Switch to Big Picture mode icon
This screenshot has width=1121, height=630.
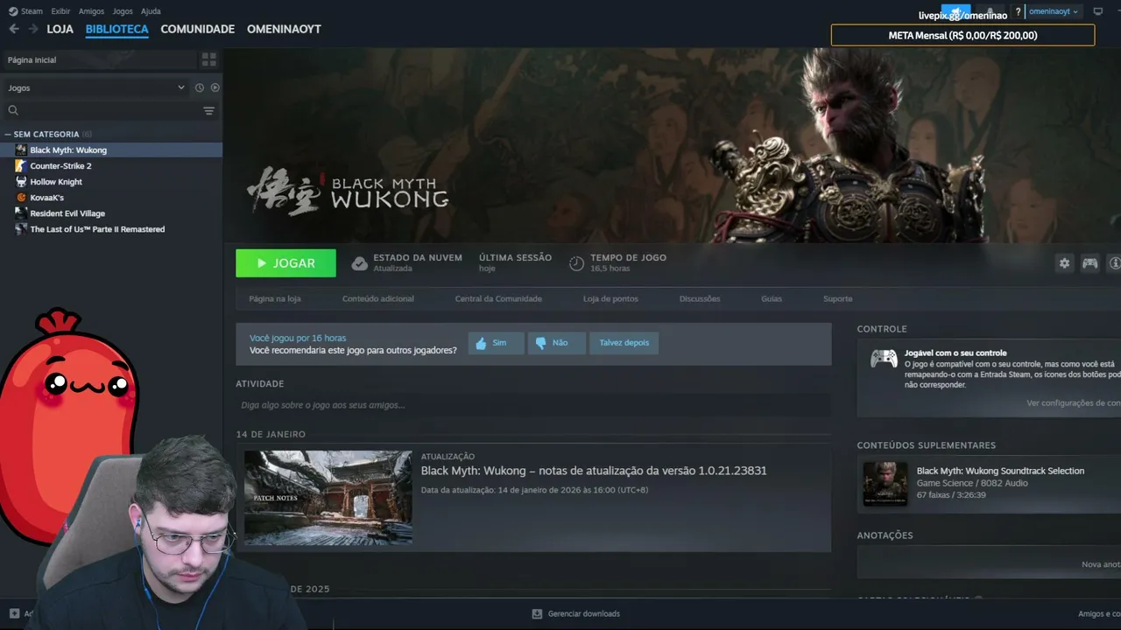[x=1098, y=11]
